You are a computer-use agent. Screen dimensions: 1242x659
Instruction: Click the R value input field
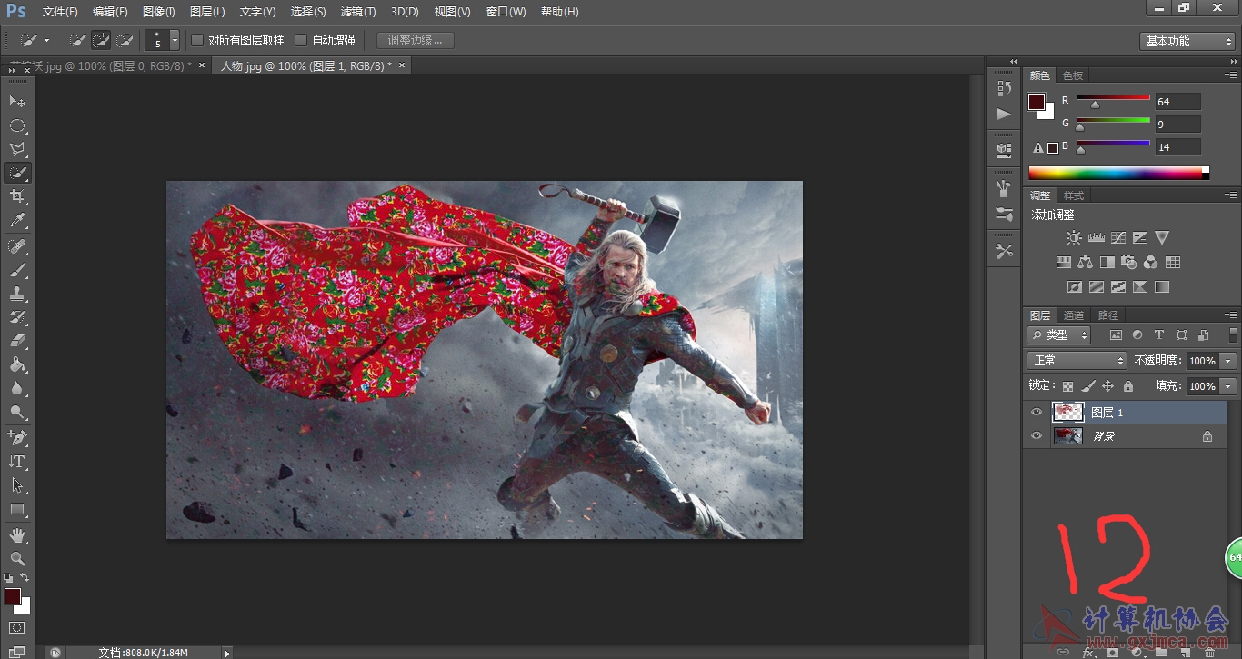1177,102
